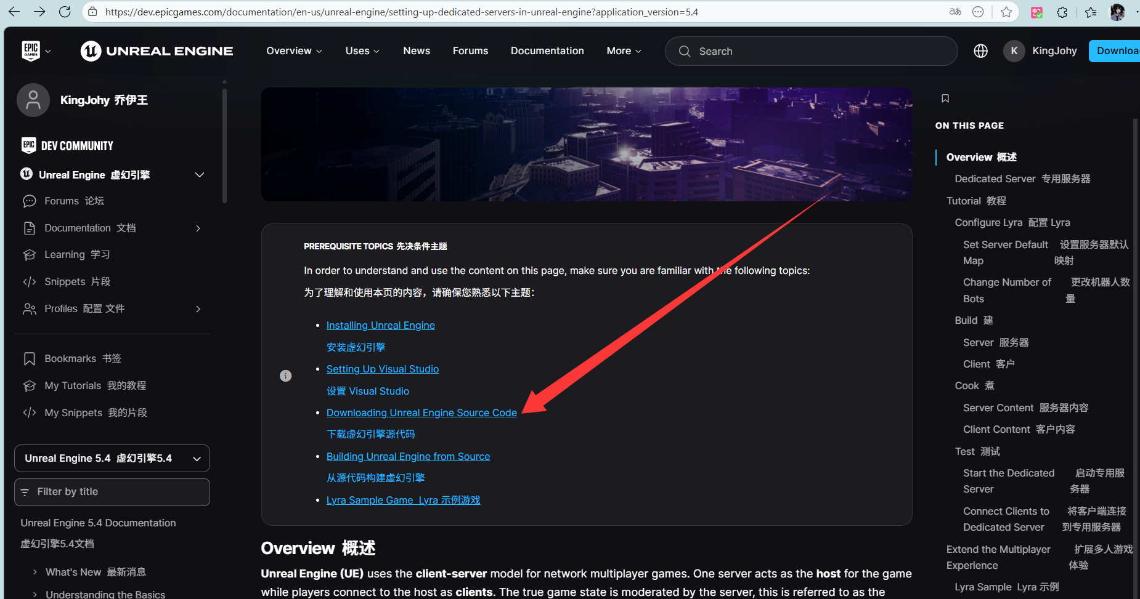
Task: Open My Snippets in the sidebar
Action: (x=96, y=413)
